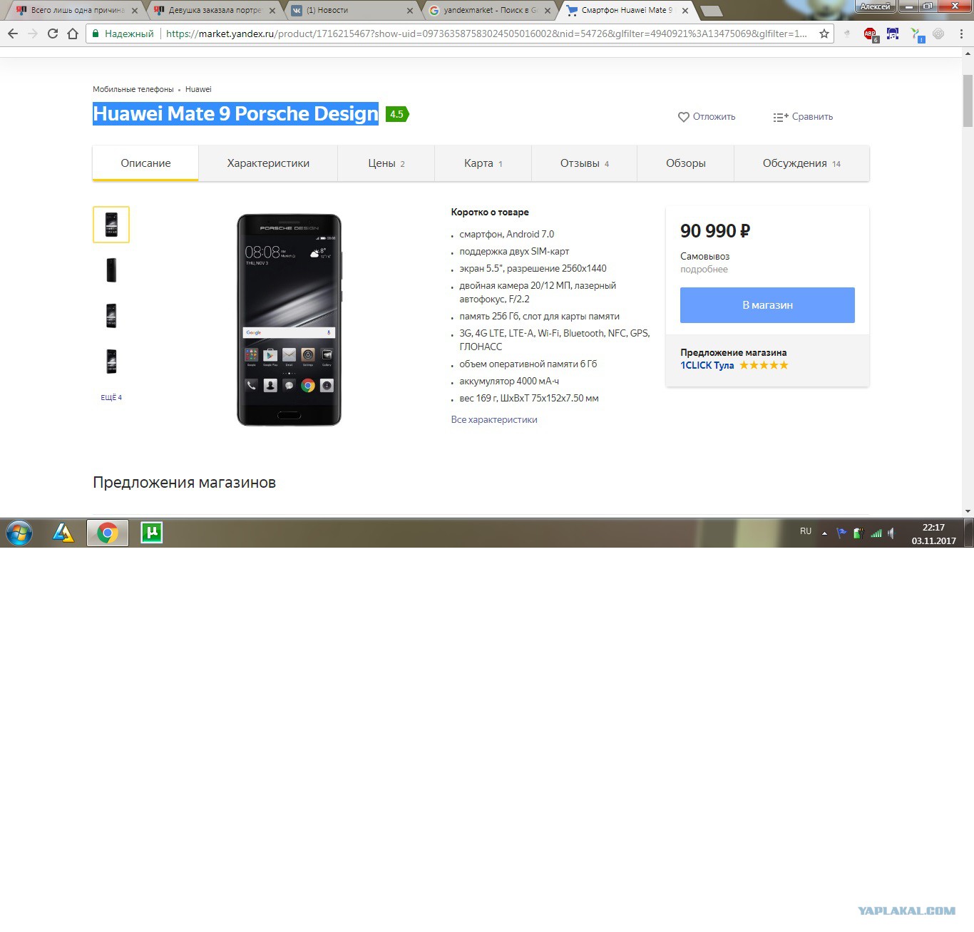974x932 pixels.
Task: Close the '(1) Новости' VK tab
Action: pos(410,11)
